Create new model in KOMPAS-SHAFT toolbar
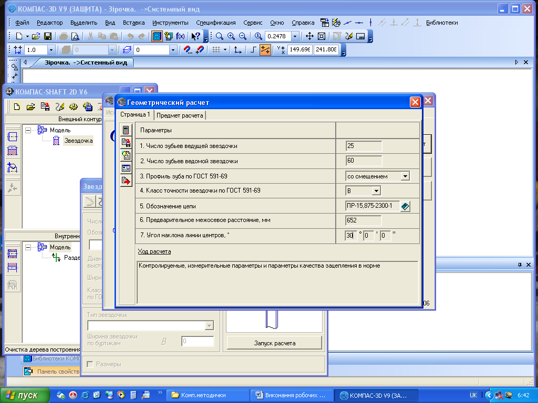538x403 pixels. pos(16,107)
